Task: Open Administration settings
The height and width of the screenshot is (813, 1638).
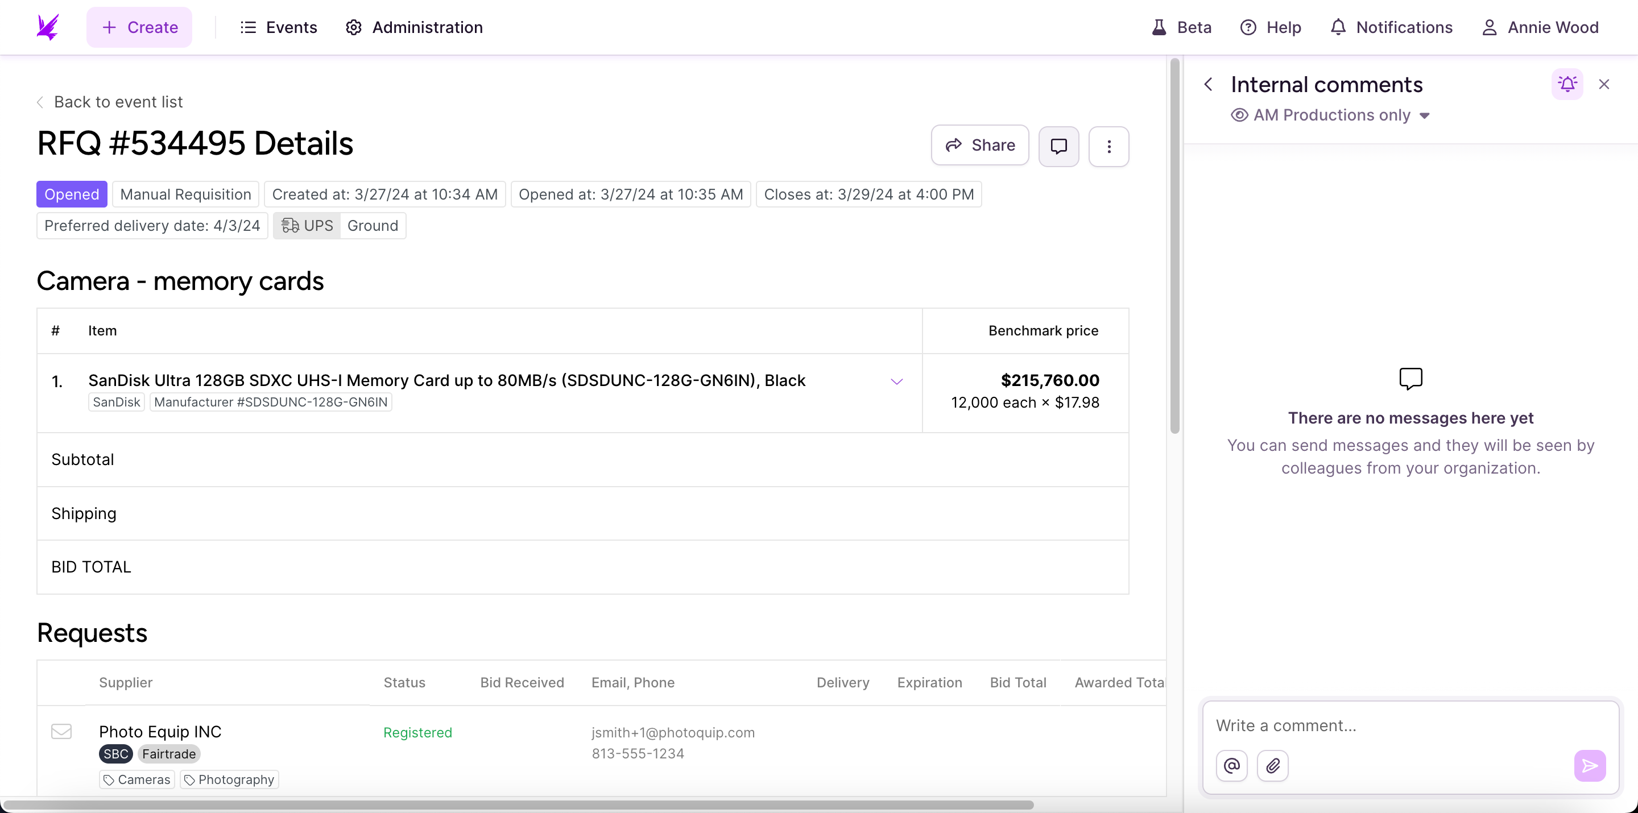Action: [x=414, y=27]
